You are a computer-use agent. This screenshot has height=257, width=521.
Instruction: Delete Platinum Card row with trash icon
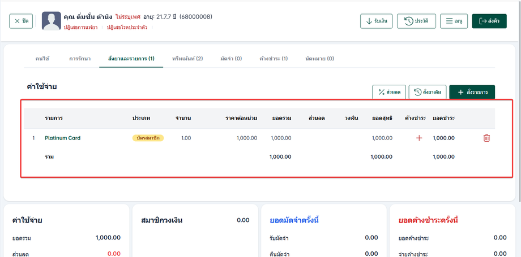(486, 138)
